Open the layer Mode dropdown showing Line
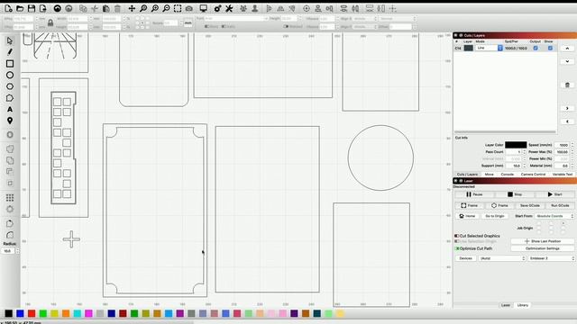This screenshot has height=324, width=577. [489, 48]
